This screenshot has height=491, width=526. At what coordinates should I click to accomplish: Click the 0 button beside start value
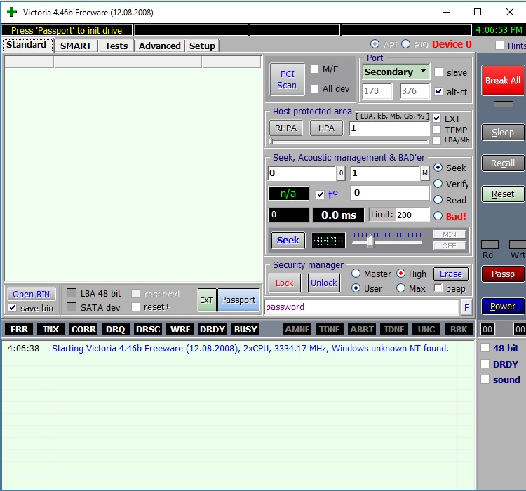click(x=341, y=173)
